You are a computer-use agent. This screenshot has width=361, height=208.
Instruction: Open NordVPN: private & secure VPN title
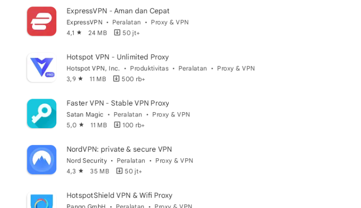pos(119,149)
